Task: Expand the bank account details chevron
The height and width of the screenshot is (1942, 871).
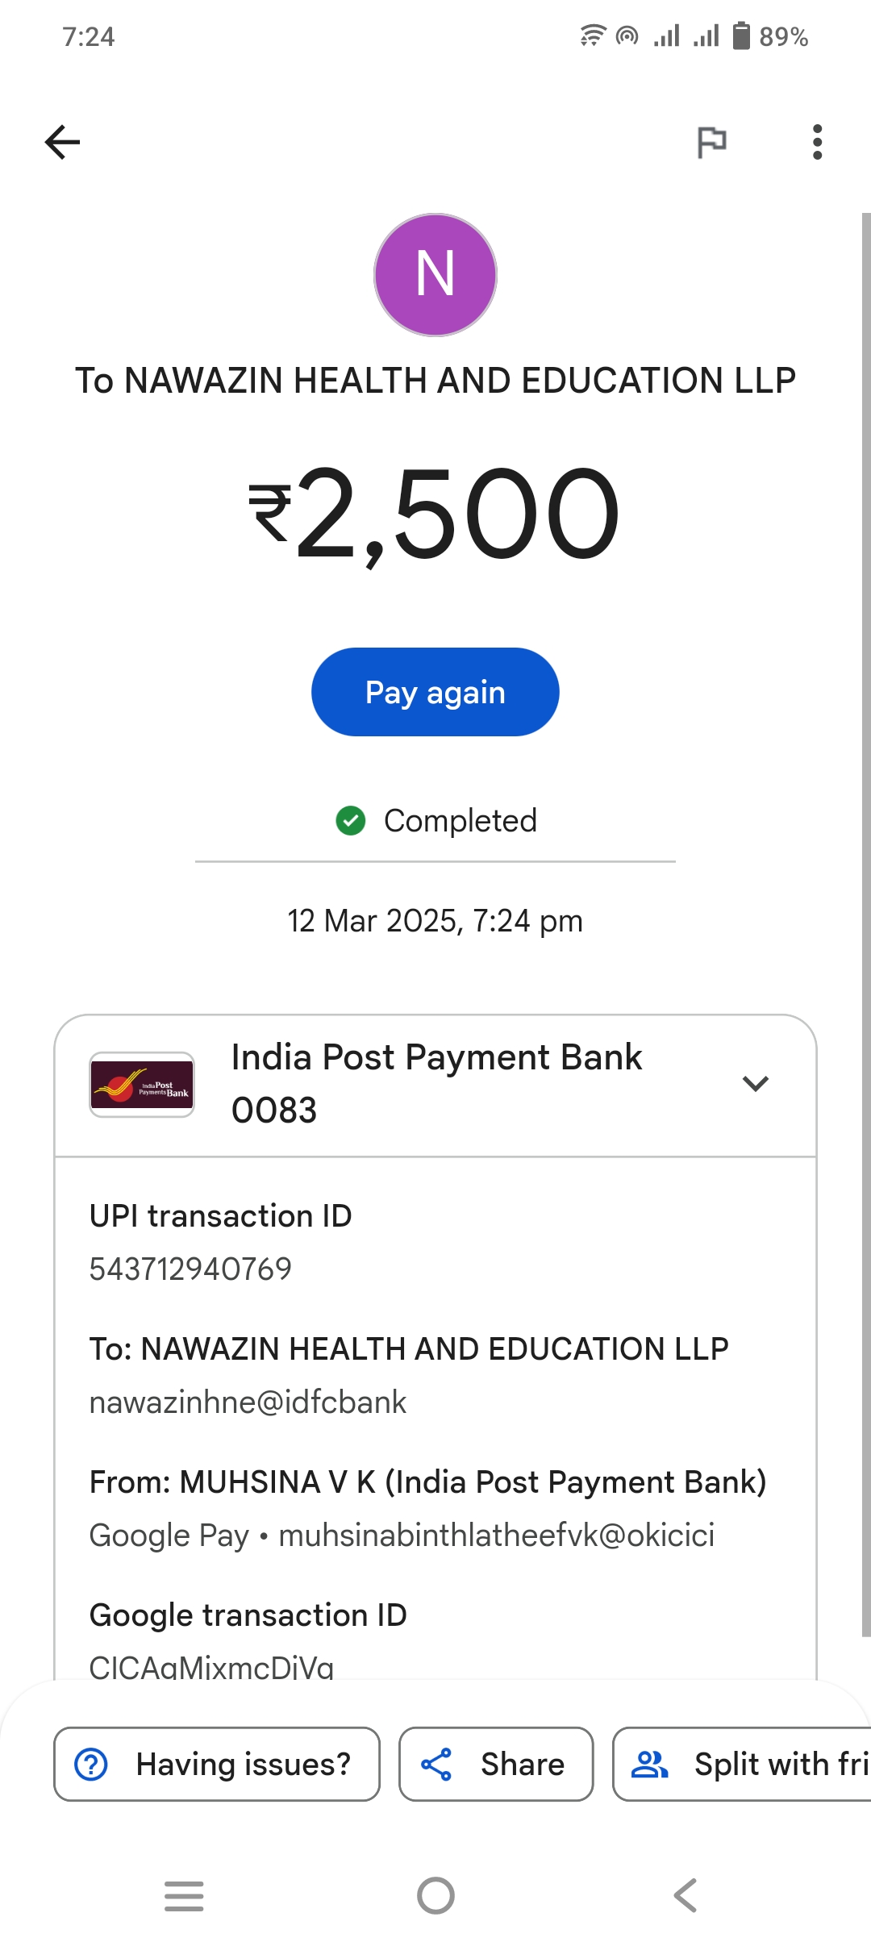Action: pos(755,1083)
